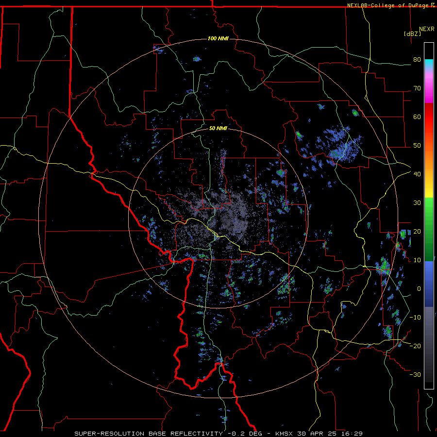Click the NEXR legend label
Viewport: 437px width, 437px height.
427,29
